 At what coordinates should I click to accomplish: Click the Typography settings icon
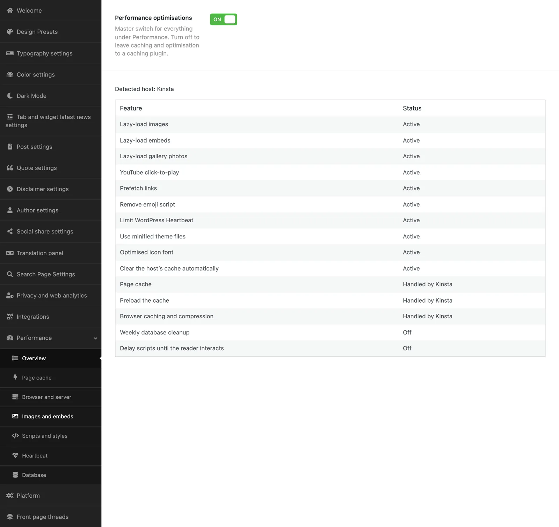pos(10,53)
